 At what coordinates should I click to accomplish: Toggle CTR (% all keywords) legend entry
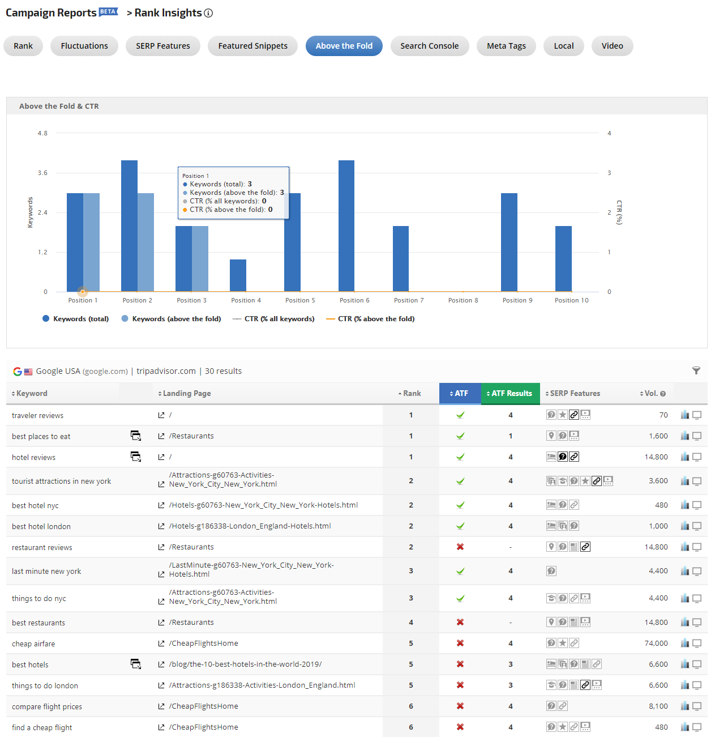273,319
